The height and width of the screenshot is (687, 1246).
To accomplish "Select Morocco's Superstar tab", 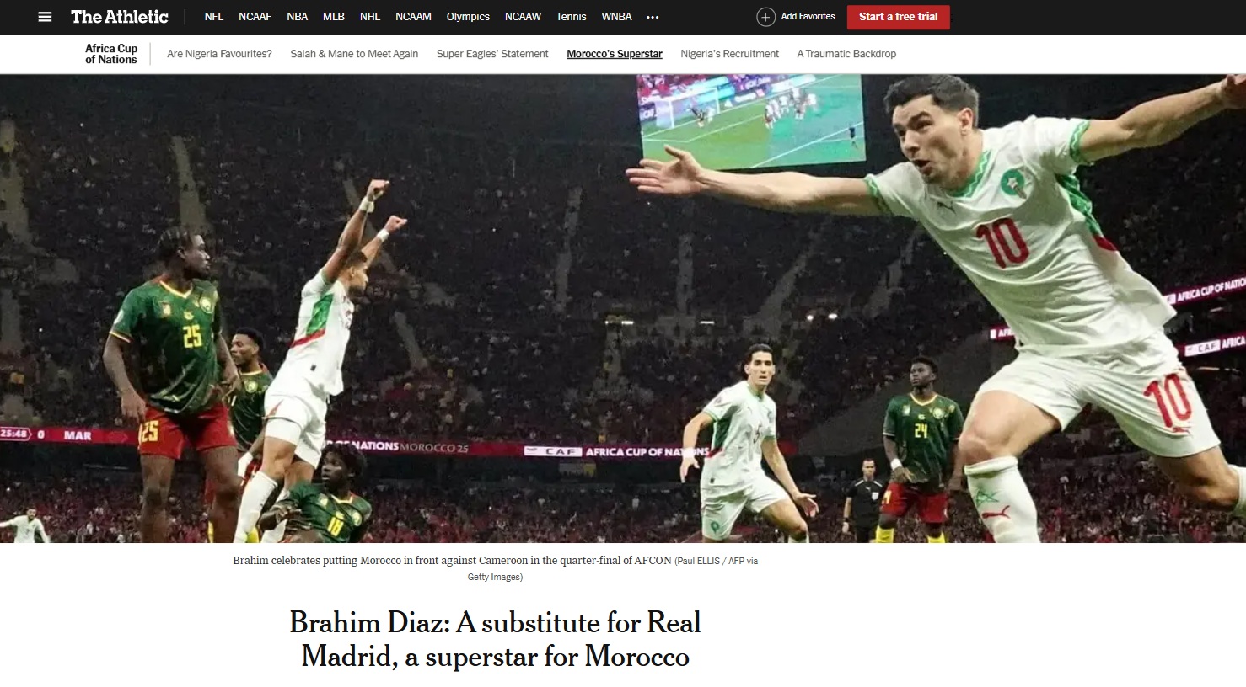I will tap(615, 54).
